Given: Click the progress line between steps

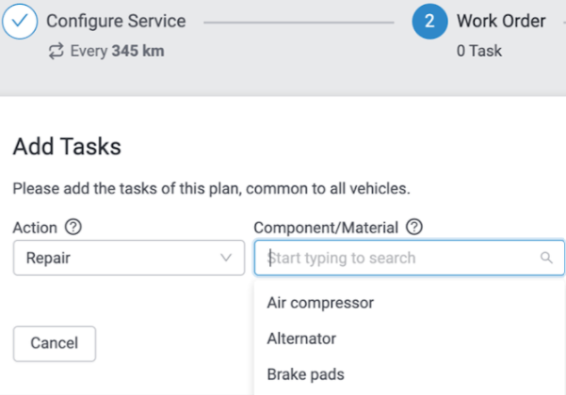Looking at the screenshot, I should 299,23.
